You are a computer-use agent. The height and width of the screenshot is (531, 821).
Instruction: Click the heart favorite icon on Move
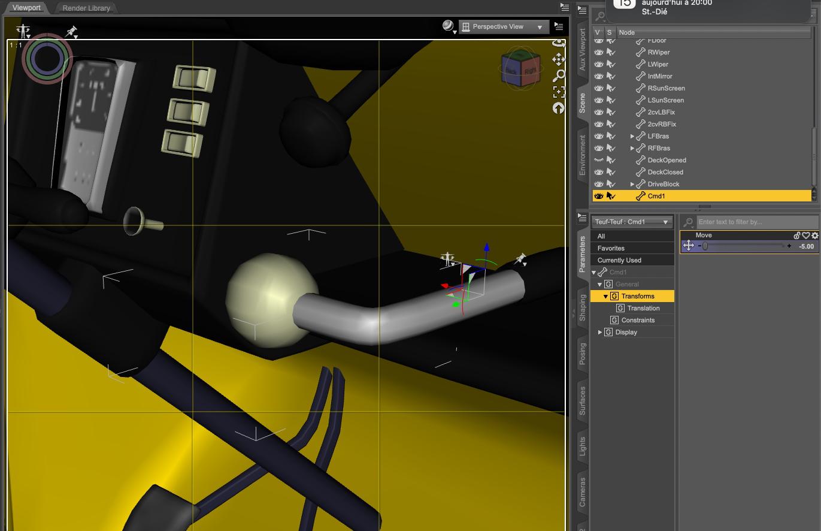[806, 236]
